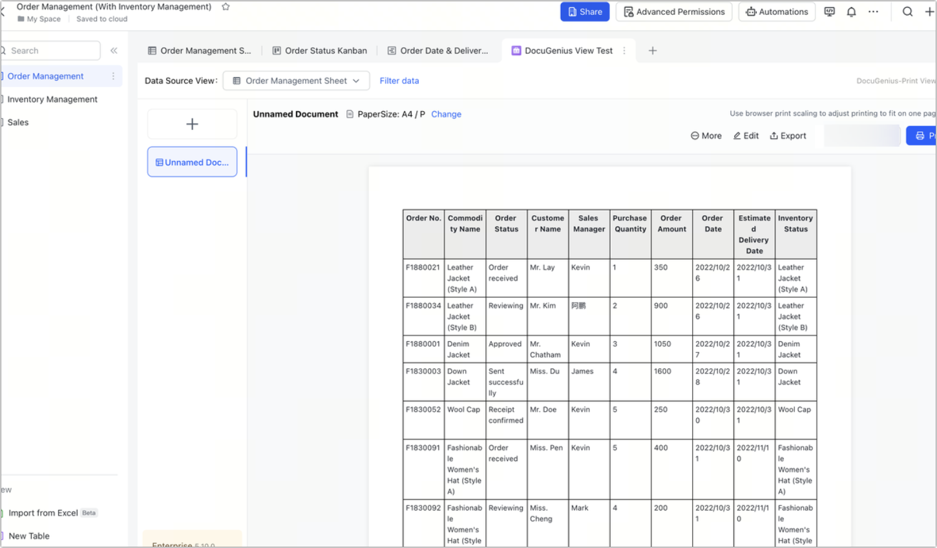Toggle collapse of the left sidebar with double chevrons

(x=114, y=50)
